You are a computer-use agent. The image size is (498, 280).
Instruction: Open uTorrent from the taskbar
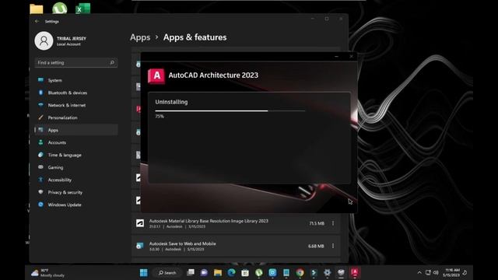pyautogui.click(x=259, y=273)
